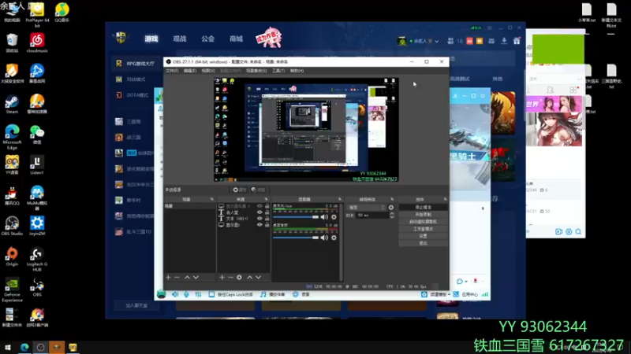Click the transition duration input field
Screen dimensions: 631x354
click(x=372, y=216)
